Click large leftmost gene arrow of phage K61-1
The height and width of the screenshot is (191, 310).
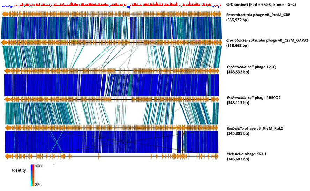click(8, 156)
